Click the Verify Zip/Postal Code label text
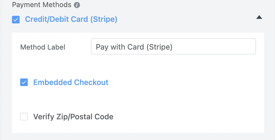This screenshot has height=140, width=275. pyautogui.click(x=73, y=117)
